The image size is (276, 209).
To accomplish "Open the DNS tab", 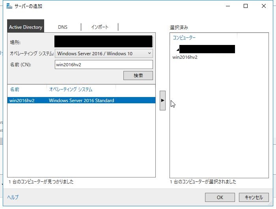I will click(x=63, y=27).
